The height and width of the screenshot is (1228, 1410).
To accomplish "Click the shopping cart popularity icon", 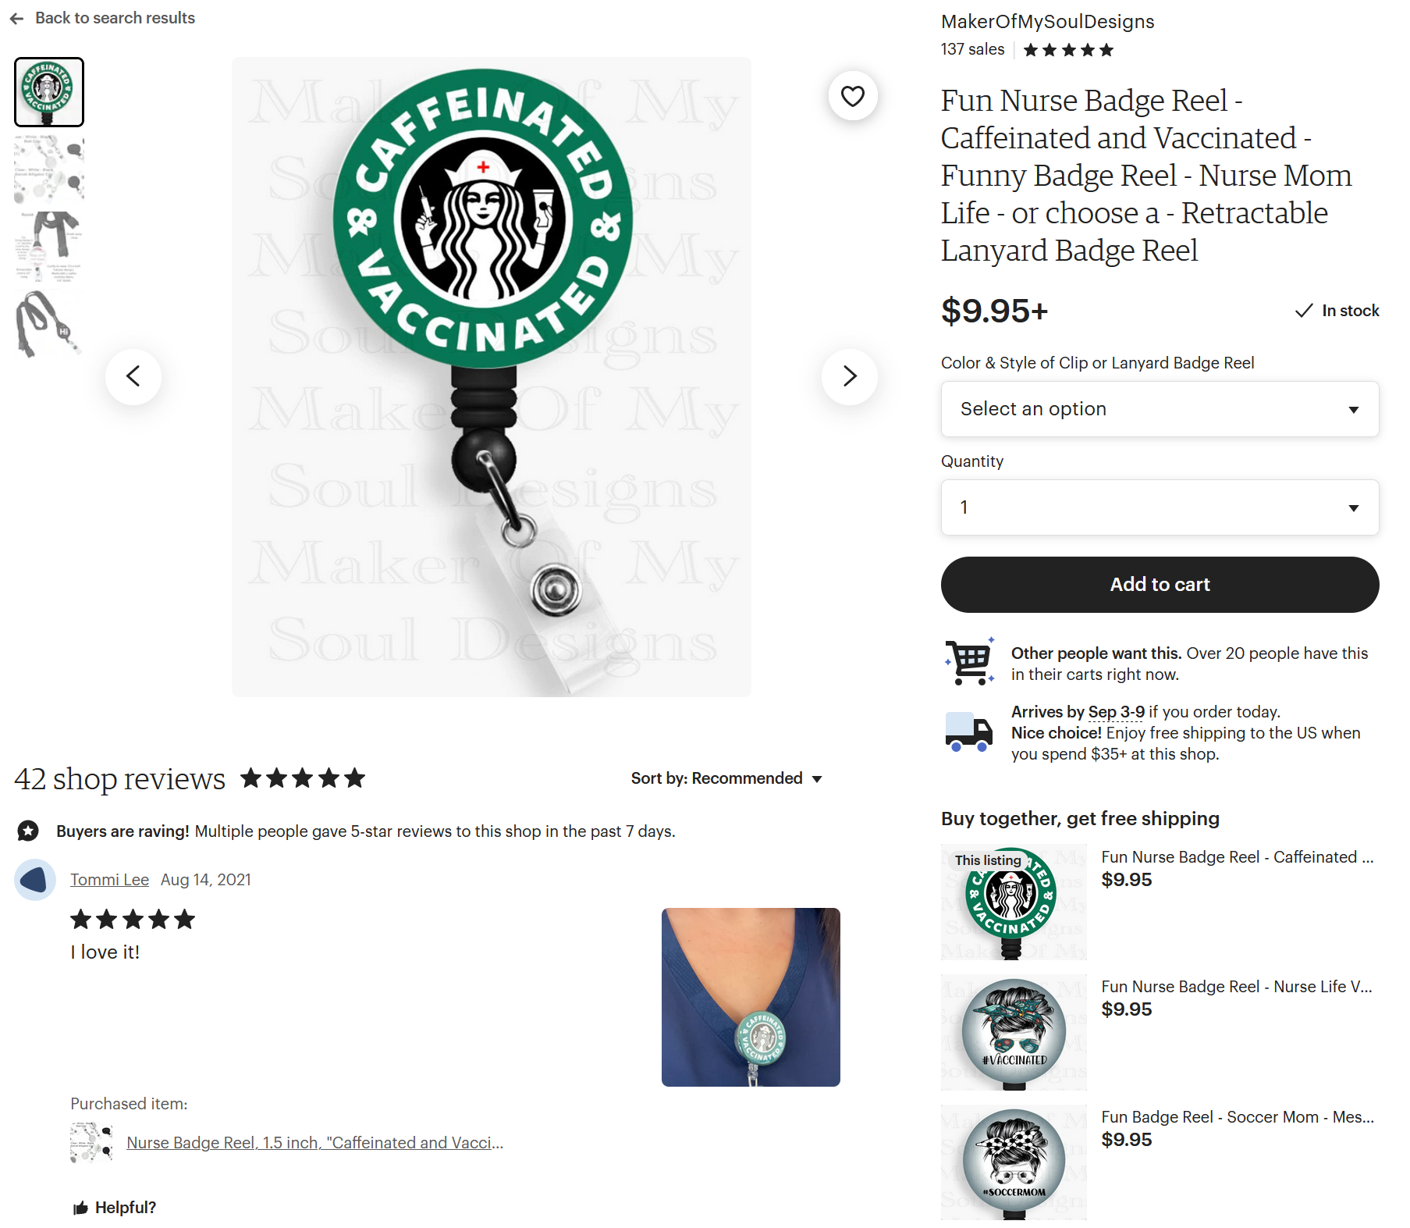I will (970, 661).
